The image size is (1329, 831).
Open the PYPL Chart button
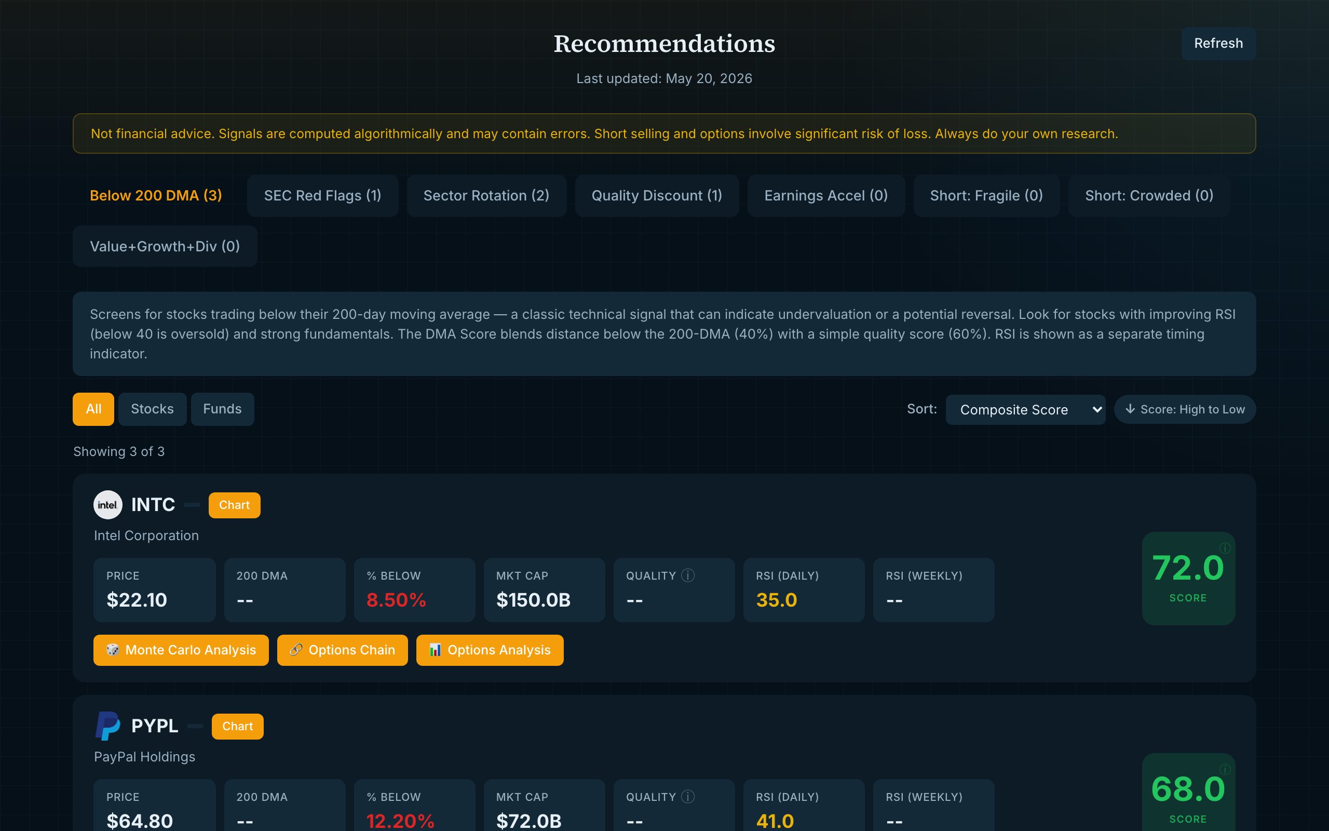(237, 727)
